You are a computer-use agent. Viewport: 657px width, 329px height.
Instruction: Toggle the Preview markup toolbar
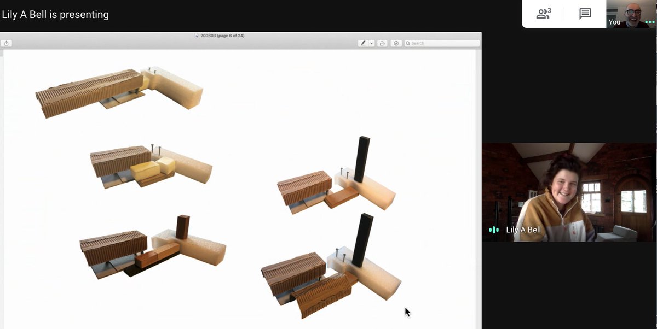(396, 43)
